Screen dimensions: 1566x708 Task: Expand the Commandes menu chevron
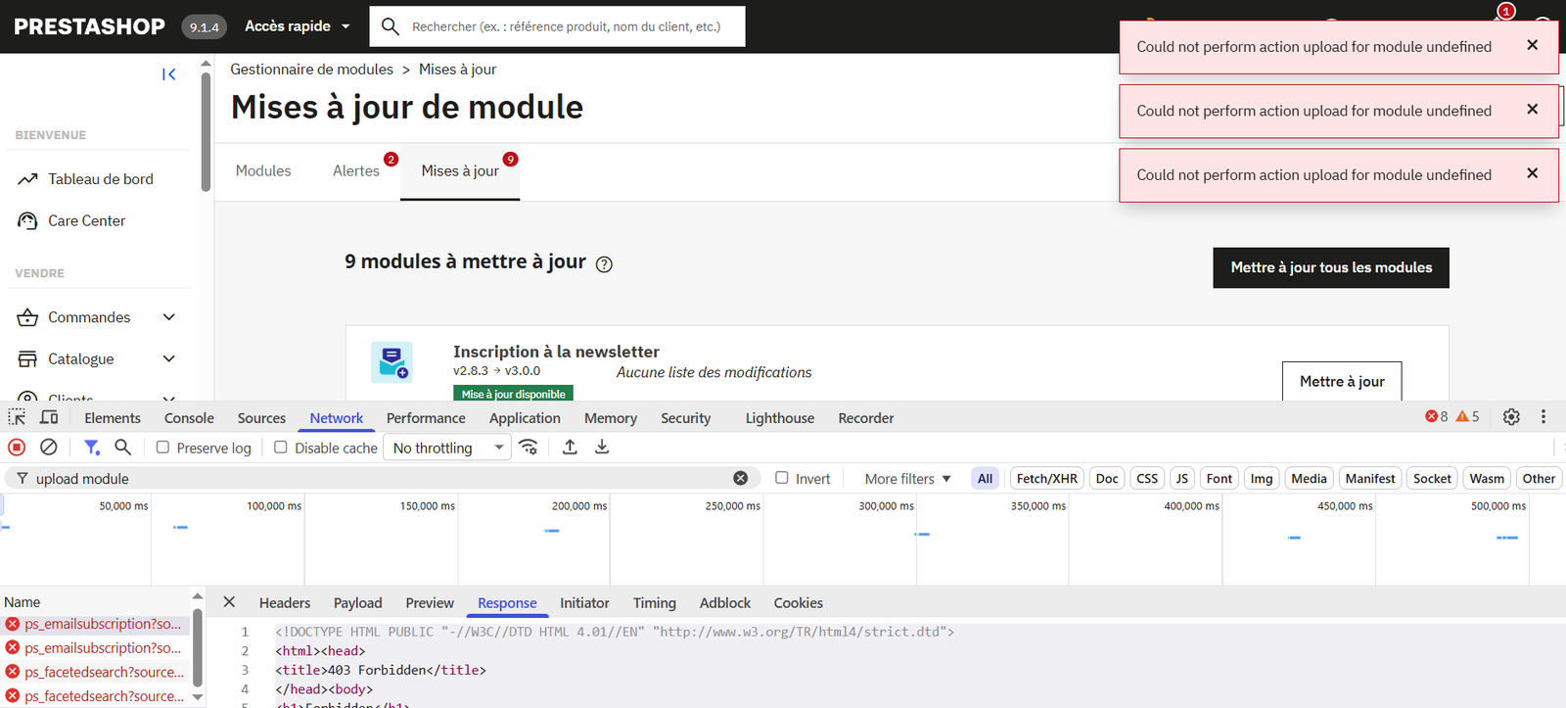point(169,317)
